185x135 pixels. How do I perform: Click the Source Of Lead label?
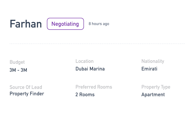[26, 87]
